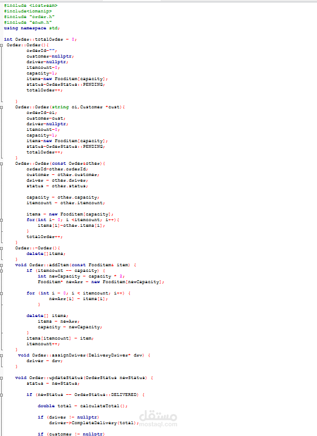The image size is (317, 436).
Task: Click the items[itemcount] = item; line
Action: tap(60, 338)
